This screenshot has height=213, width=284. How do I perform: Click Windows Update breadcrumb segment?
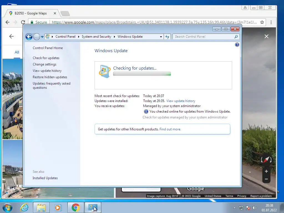pos(130,37)
